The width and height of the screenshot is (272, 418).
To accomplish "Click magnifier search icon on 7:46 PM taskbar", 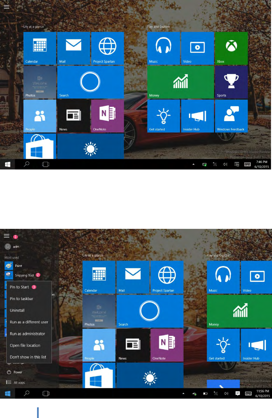I will tap(27, 164).
